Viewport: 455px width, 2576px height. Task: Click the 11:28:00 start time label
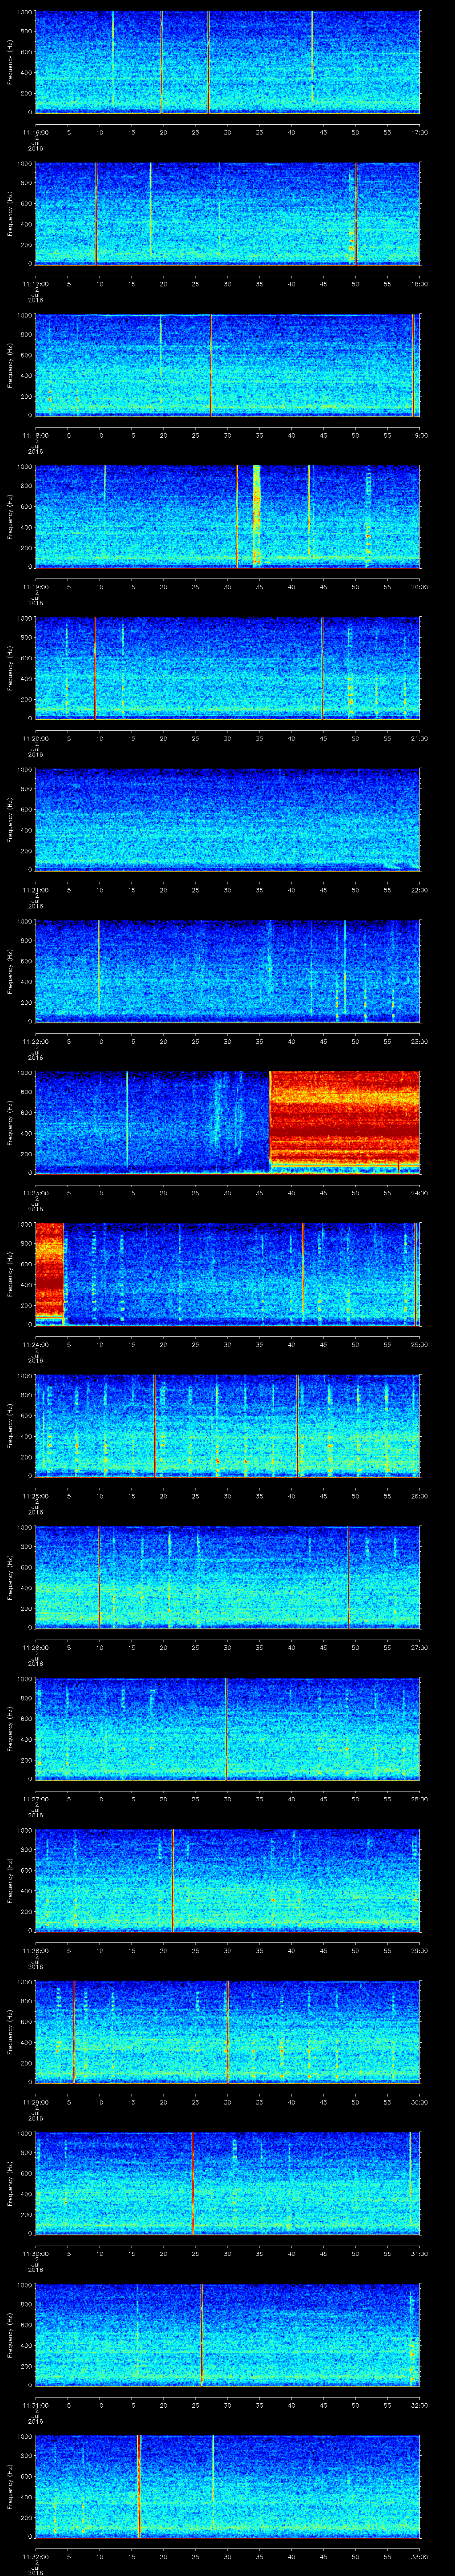click(35, 1950)
